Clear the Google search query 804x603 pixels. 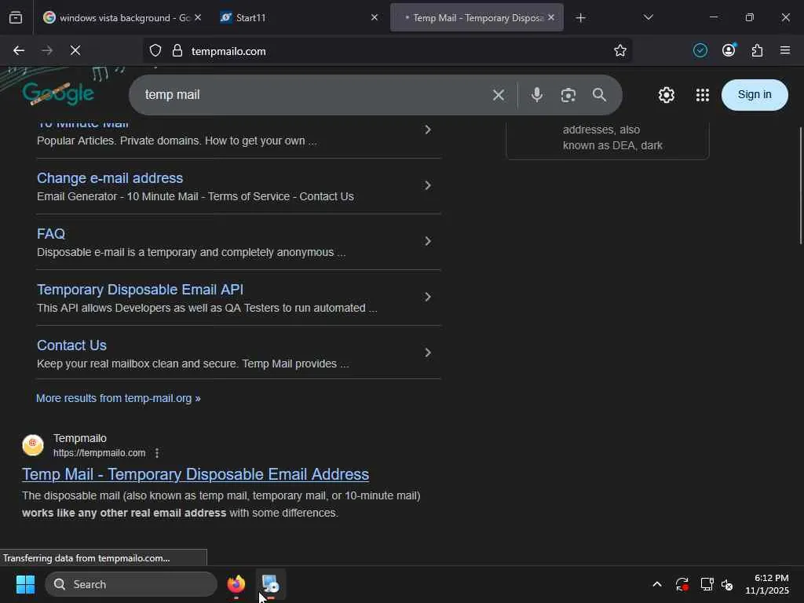tap(499, 95)
